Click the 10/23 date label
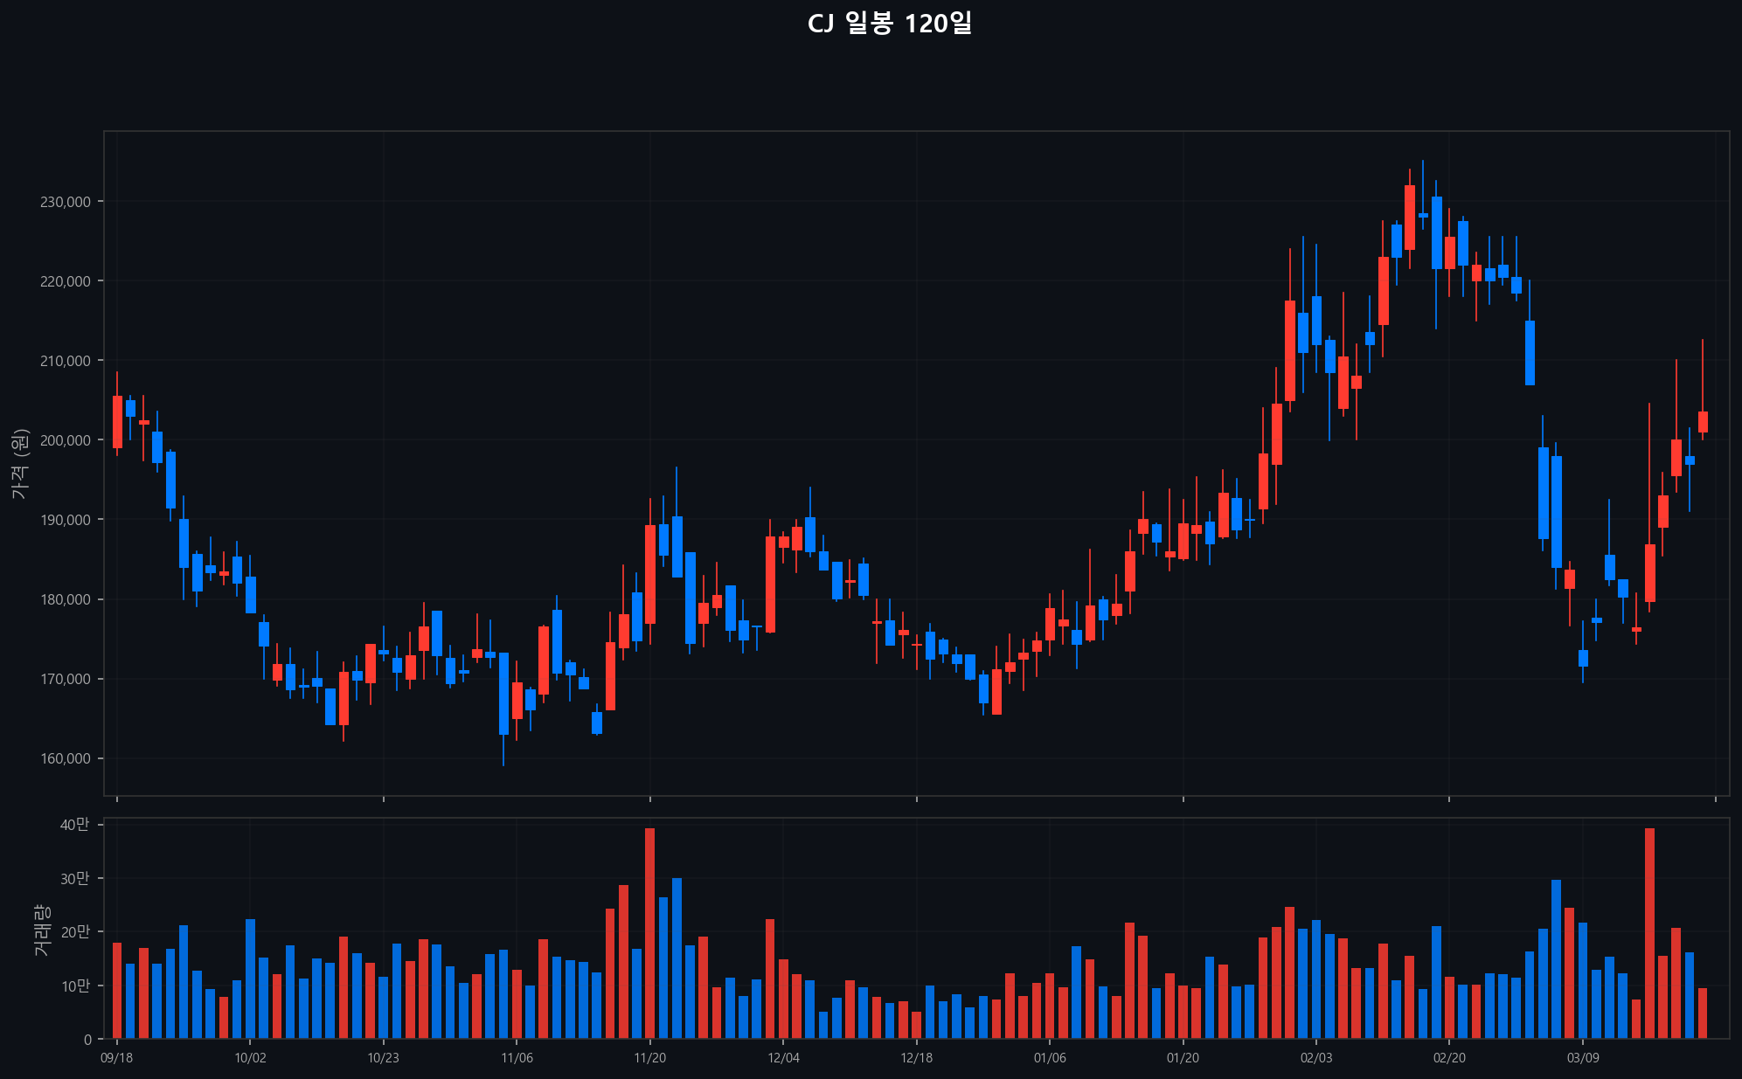Screen dimensions: 1742x1079 click(383, 1058)
